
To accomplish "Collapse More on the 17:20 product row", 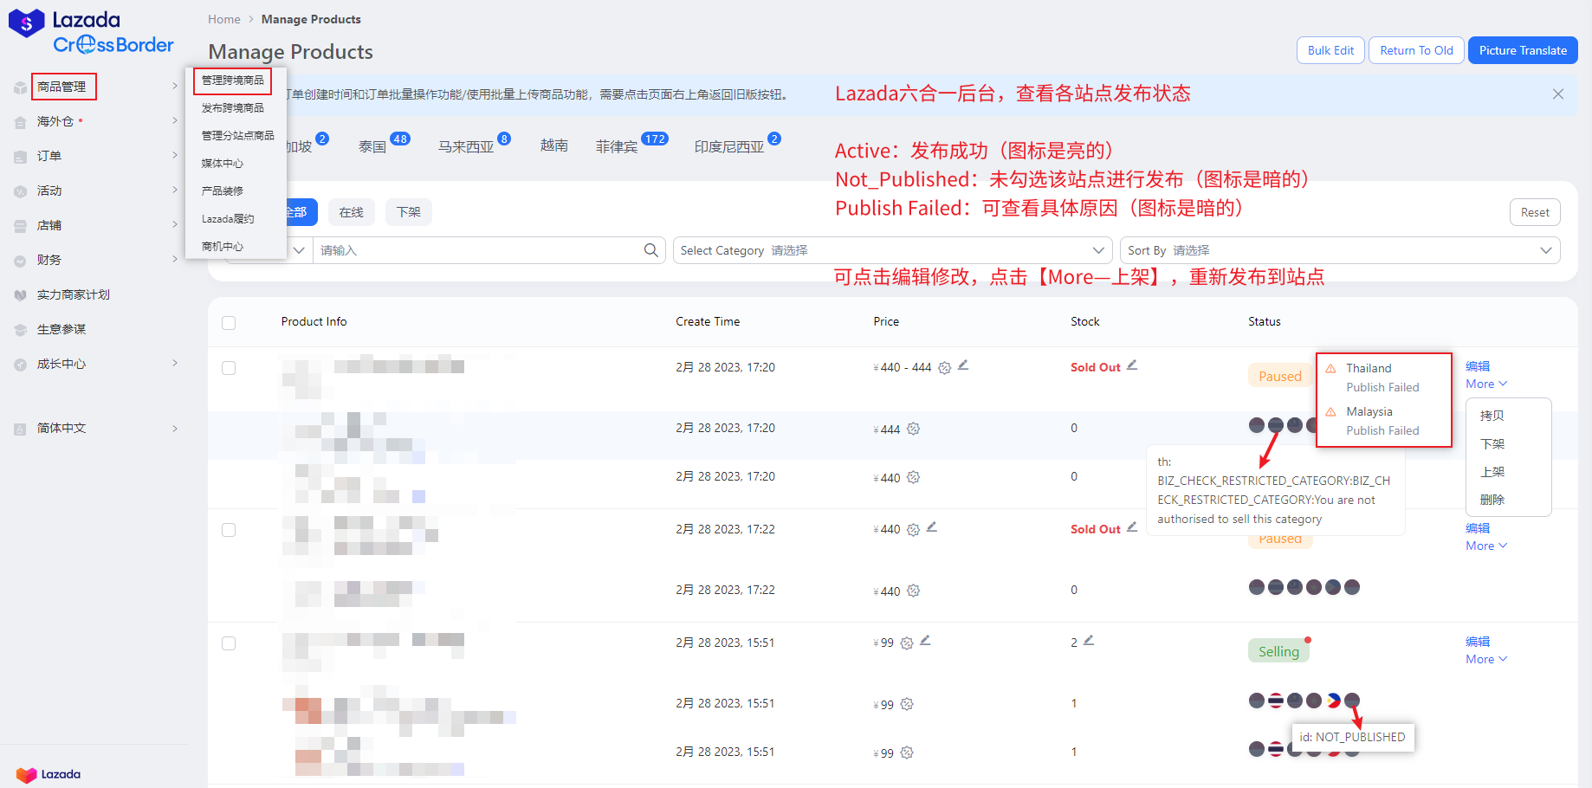I will coord(1486,384).
